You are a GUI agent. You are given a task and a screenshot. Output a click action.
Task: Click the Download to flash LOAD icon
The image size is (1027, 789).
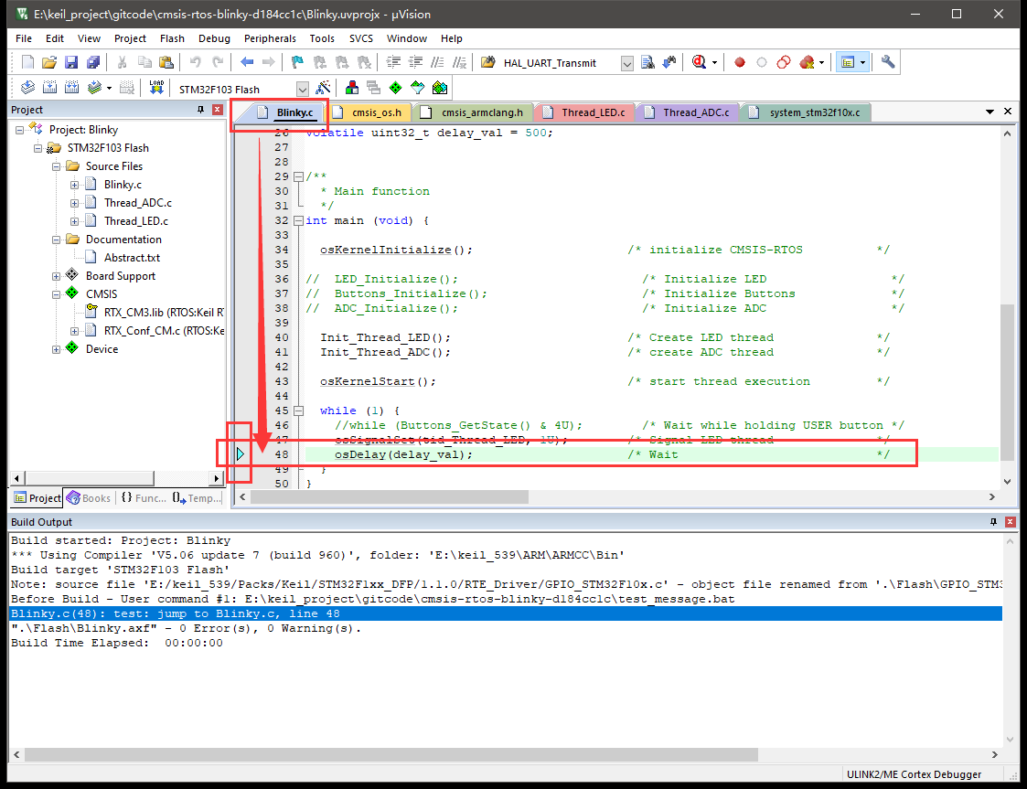tap(156, 88)
